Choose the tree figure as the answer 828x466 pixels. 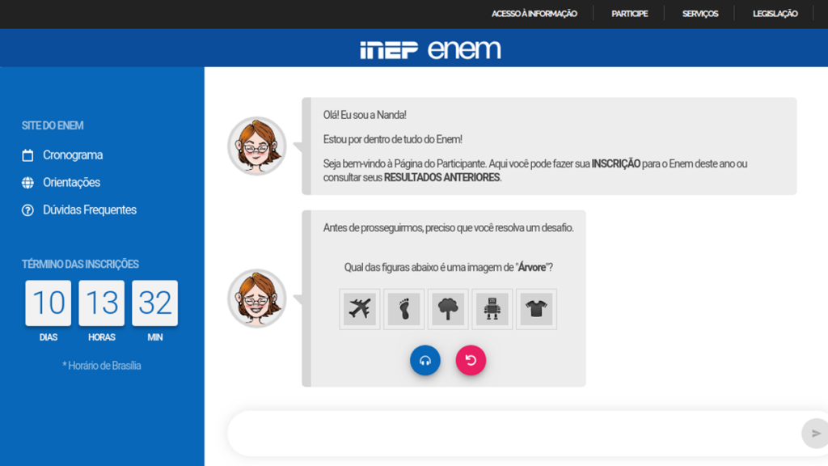coord(448,309)
